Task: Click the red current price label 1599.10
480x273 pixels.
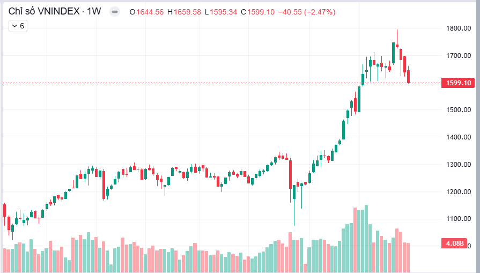Action: [457, 83]
